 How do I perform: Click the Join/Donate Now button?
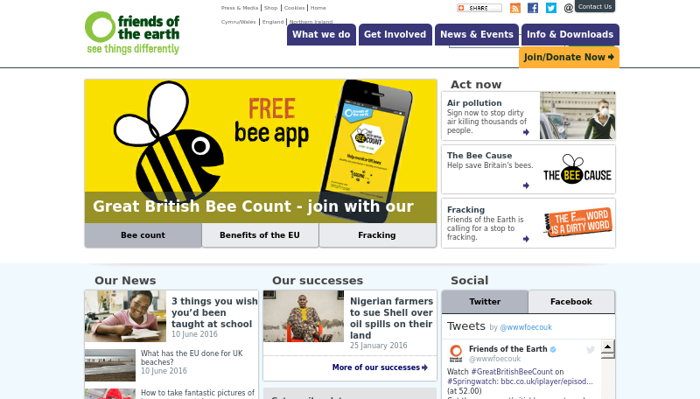pyautogui.click(x=569, y=57)
